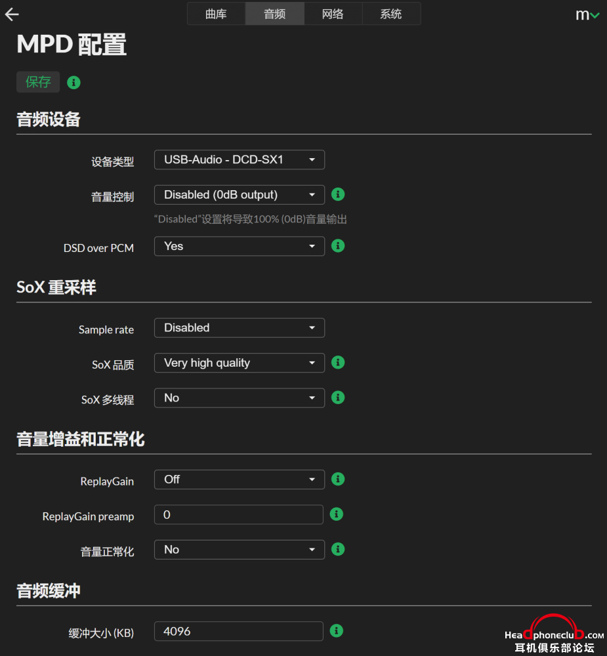Show info for DSD over PCM

pos(338,245)
